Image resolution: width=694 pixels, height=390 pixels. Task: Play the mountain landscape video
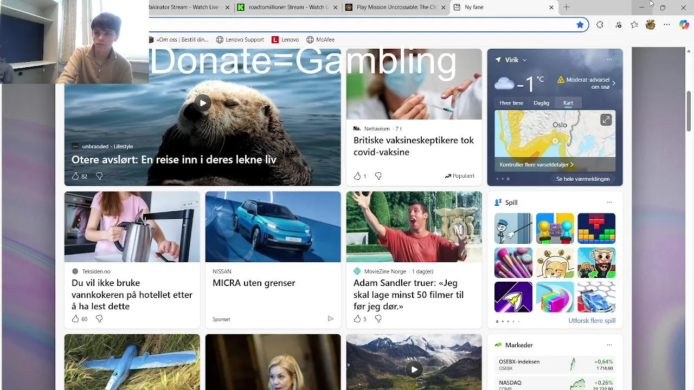coord(414,369)
